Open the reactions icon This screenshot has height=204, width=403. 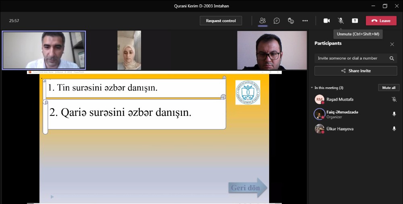tap(291, 21)
